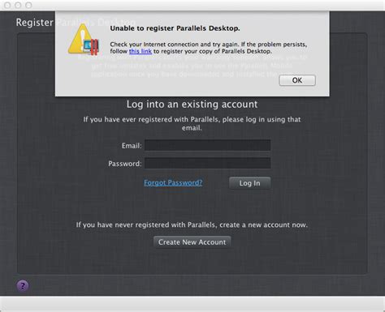Viewport: 385px width, 312px height.
Task: Click the Create New Account button
Action: [192, 242]
